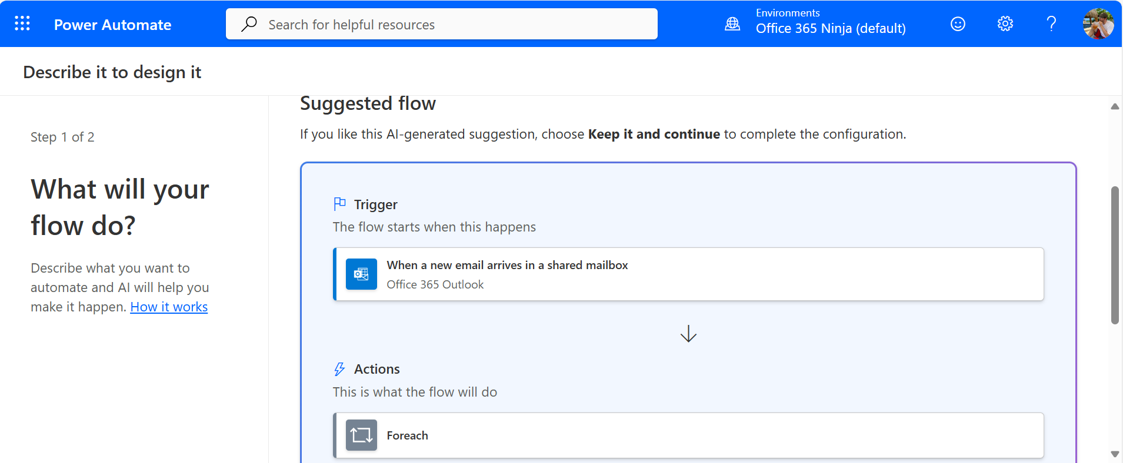
Task: Click the Trigger flag icon
Action: [x=339, y=204]
